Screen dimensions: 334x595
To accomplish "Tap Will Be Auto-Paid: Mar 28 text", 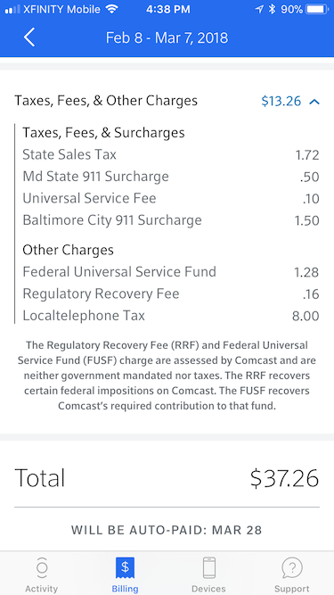I will [167, 530].
